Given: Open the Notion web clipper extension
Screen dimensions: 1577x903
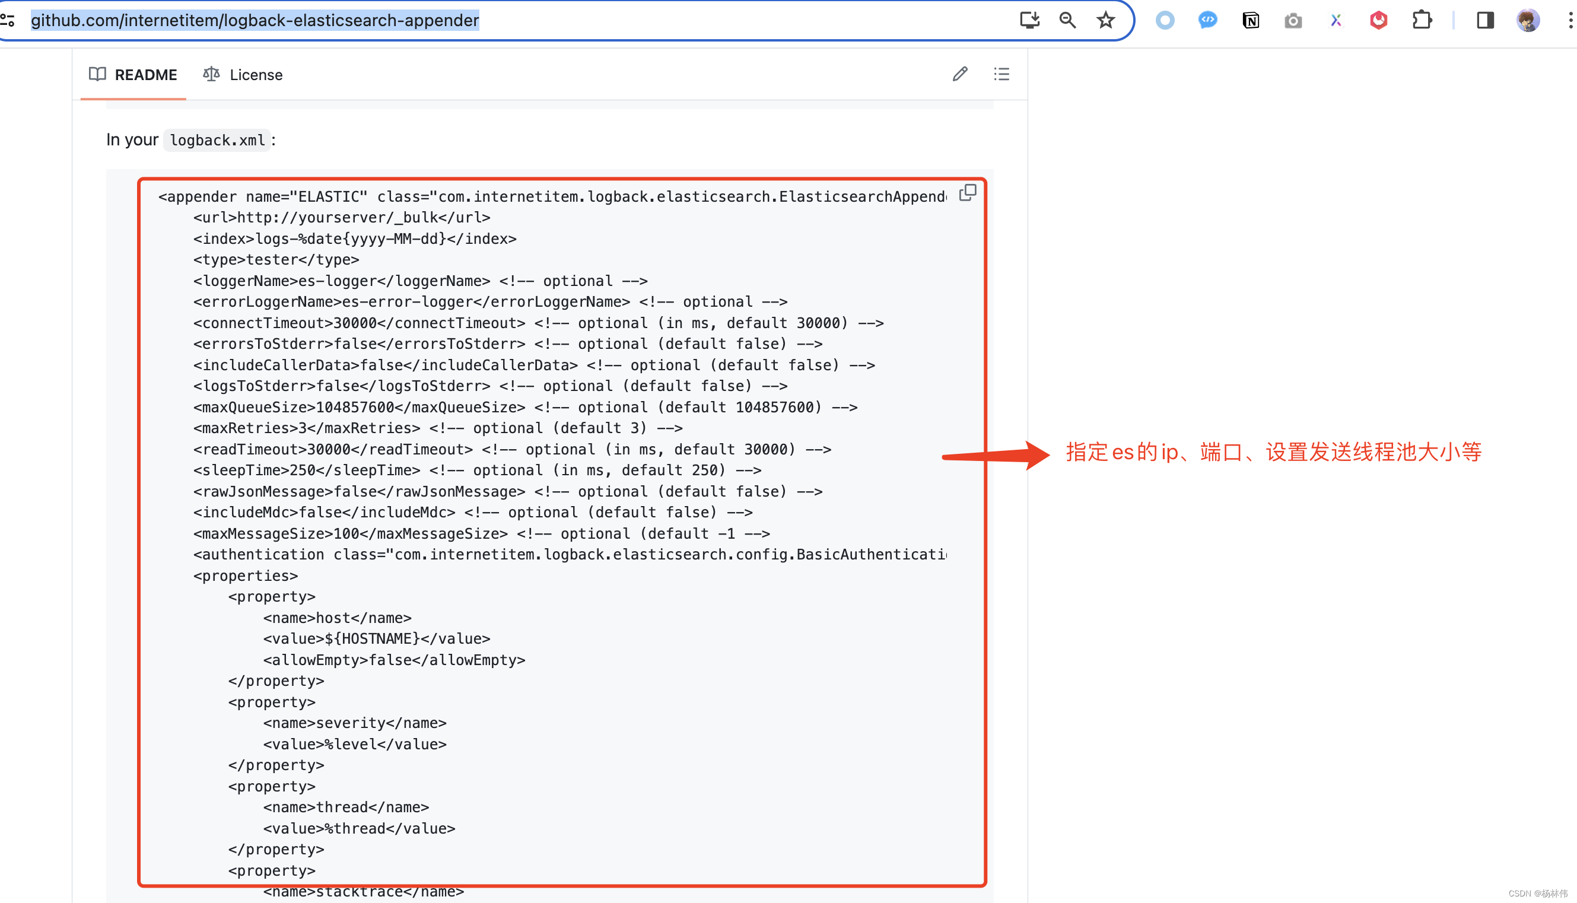Looking at the screenshot, I should click(x=1251, y=20).
